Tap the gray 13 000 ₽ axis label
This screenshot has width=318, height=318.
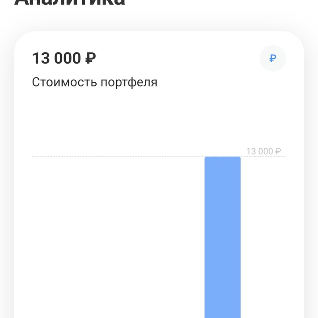[x=263, y=151]
